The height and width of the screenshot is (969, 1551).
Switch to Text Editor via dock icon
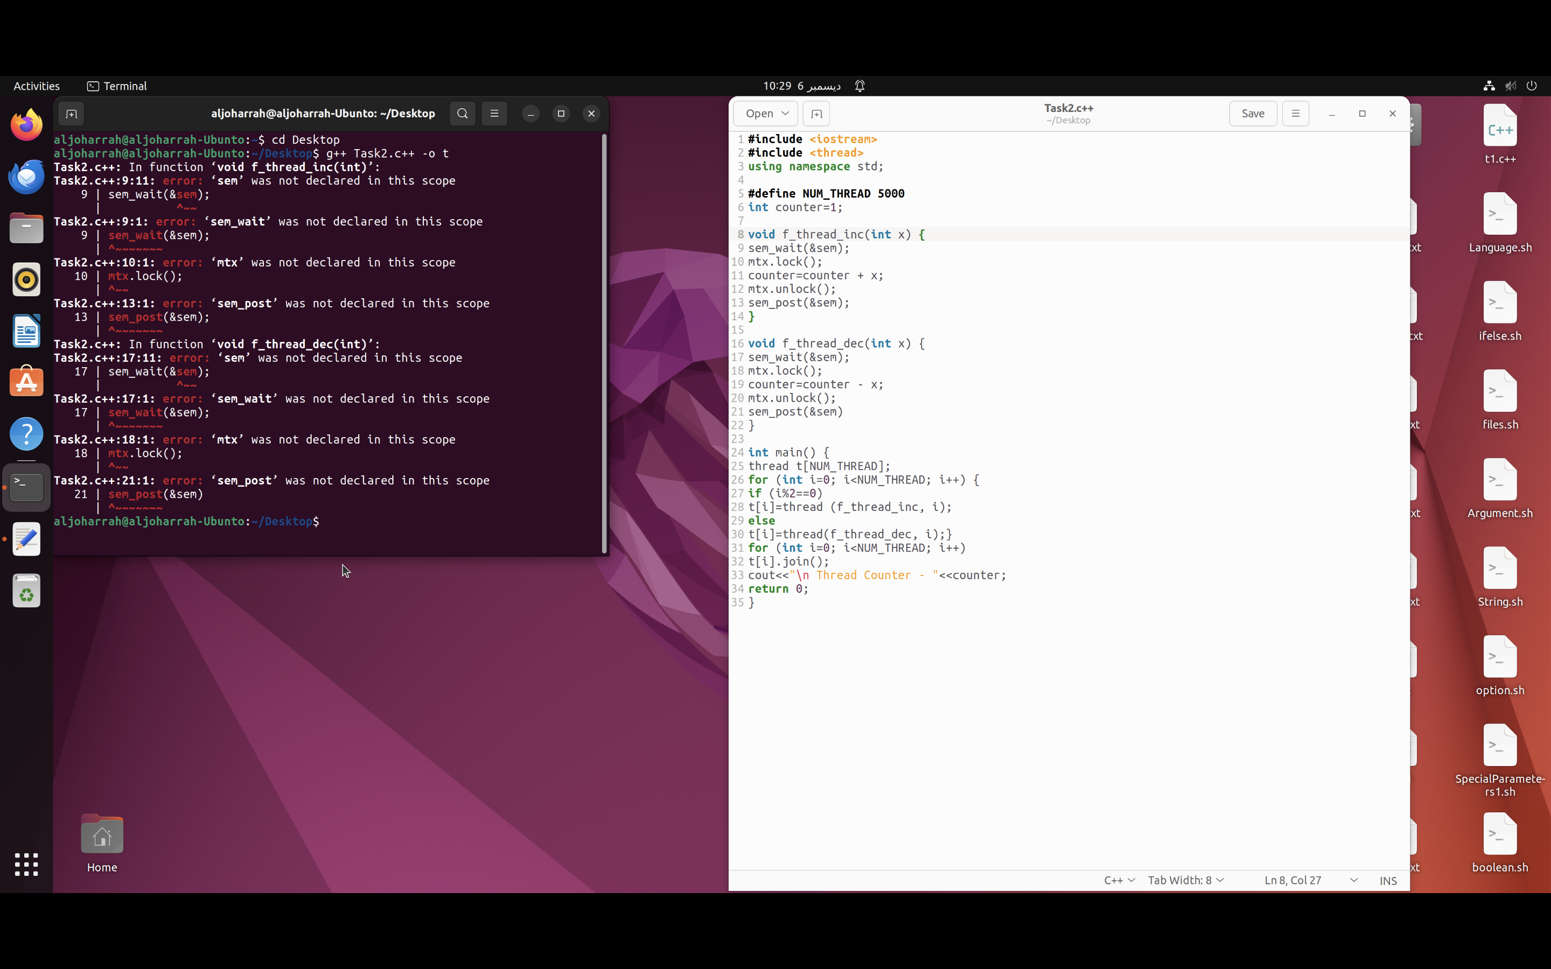[26, 539]
